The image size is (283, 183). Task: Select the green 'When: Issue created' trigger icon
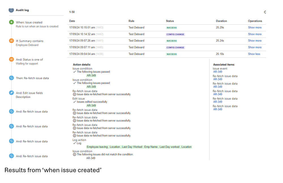click(x=11, y=22)
